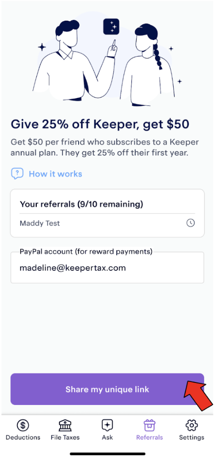
Task: Tap the sparkle square in the illustration
Action: coord(111,27)
